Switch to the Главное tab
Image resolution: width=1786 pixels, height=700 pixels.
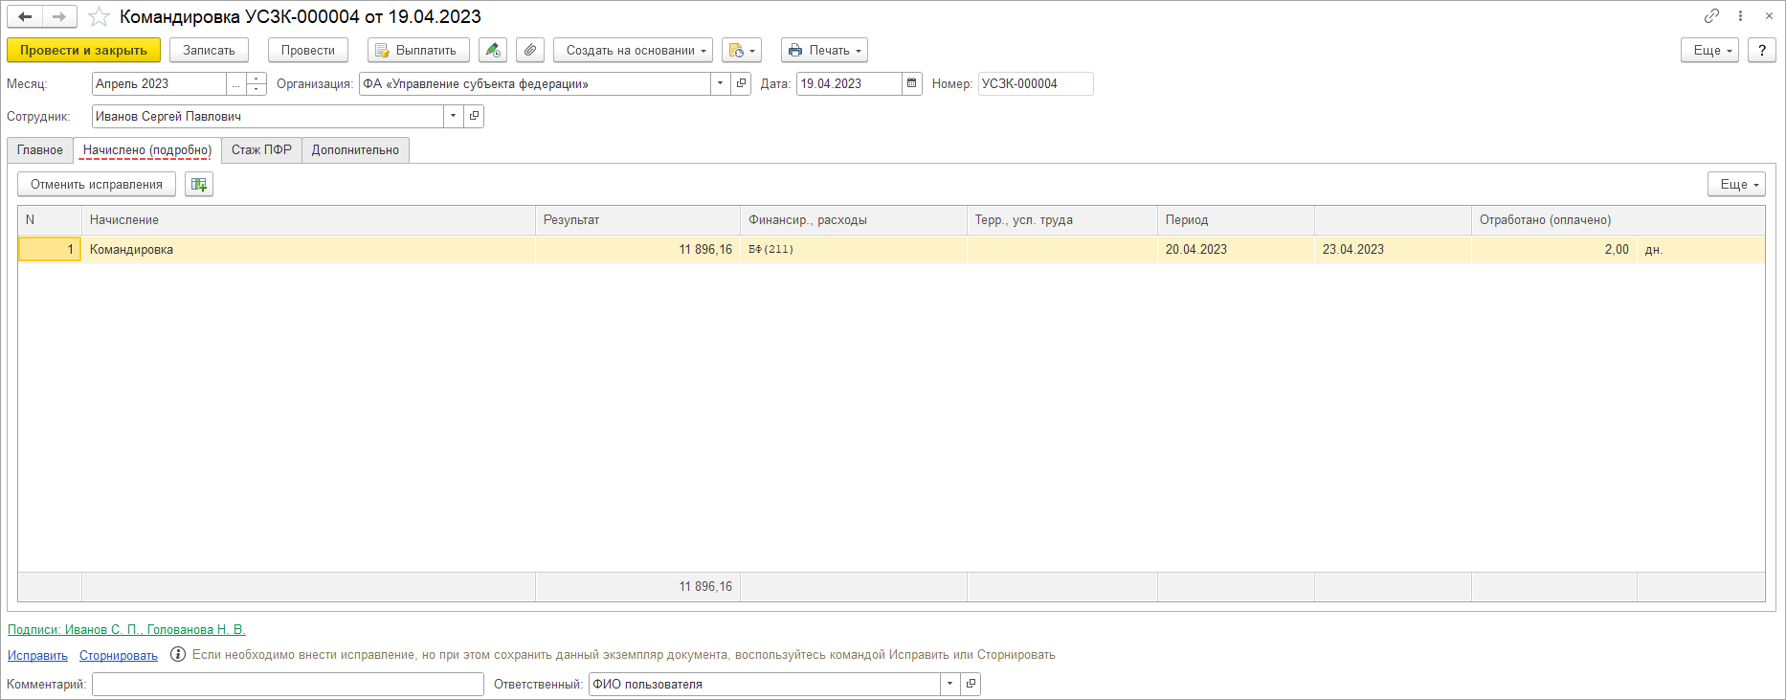(40, 150)
